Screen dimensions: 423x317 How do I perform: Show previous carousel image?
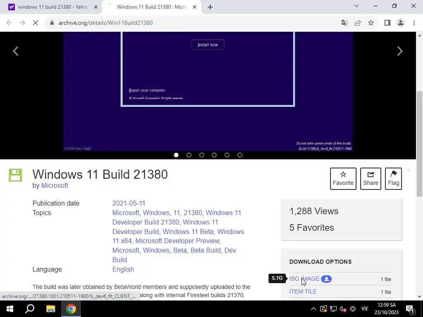pyautogui.click(x=16, y=51)
